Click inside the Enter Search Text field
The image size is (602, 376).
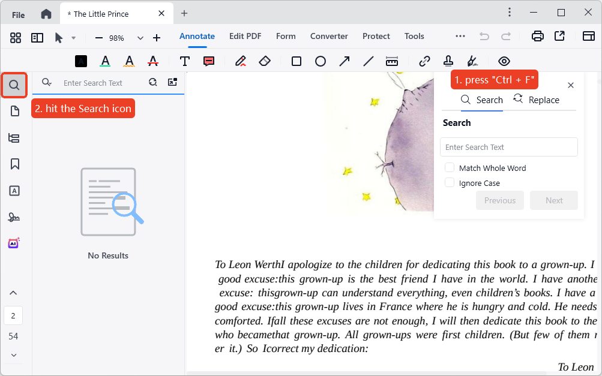[508, 147]
